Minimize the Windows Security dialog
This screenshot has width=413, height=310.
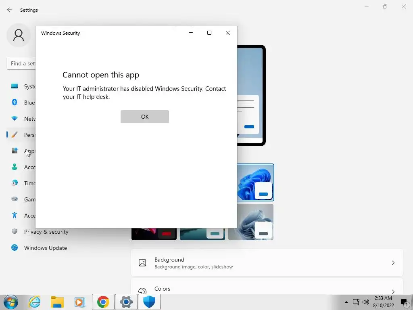[191, 33]
